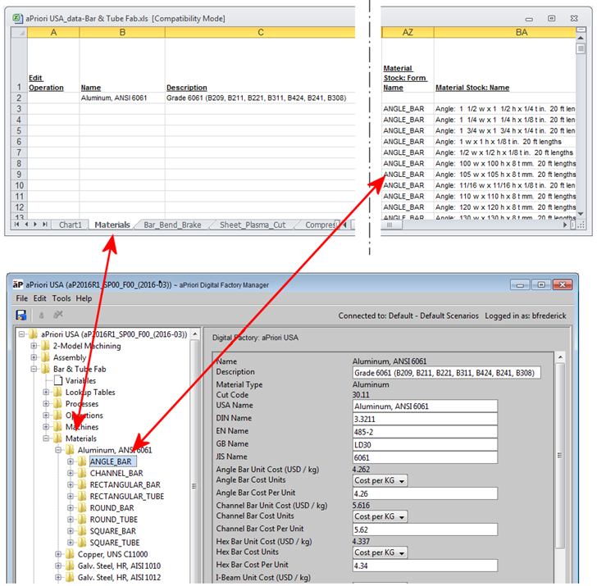This screenshot has width=597, height=586.
Task: Expand the 2-Model Machining node
Action: (34, 346)
